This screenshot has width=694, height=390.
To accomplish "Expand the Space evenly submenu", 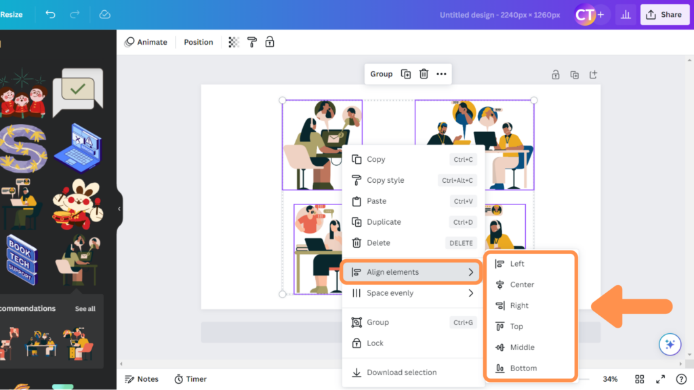I will coord(413,292).
